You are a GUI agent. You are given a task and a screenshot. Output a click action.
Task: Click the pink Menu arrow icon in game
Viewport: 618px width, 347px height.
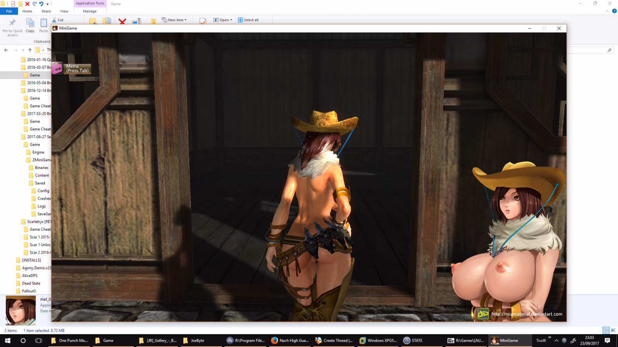[x=57, y=69]
